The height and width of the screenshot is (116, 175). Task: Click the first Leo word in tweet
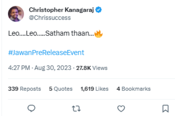(x=12, y=34)
